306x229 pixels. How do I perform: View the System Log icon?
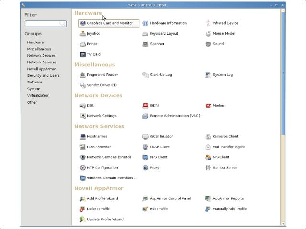coord(208,75)
